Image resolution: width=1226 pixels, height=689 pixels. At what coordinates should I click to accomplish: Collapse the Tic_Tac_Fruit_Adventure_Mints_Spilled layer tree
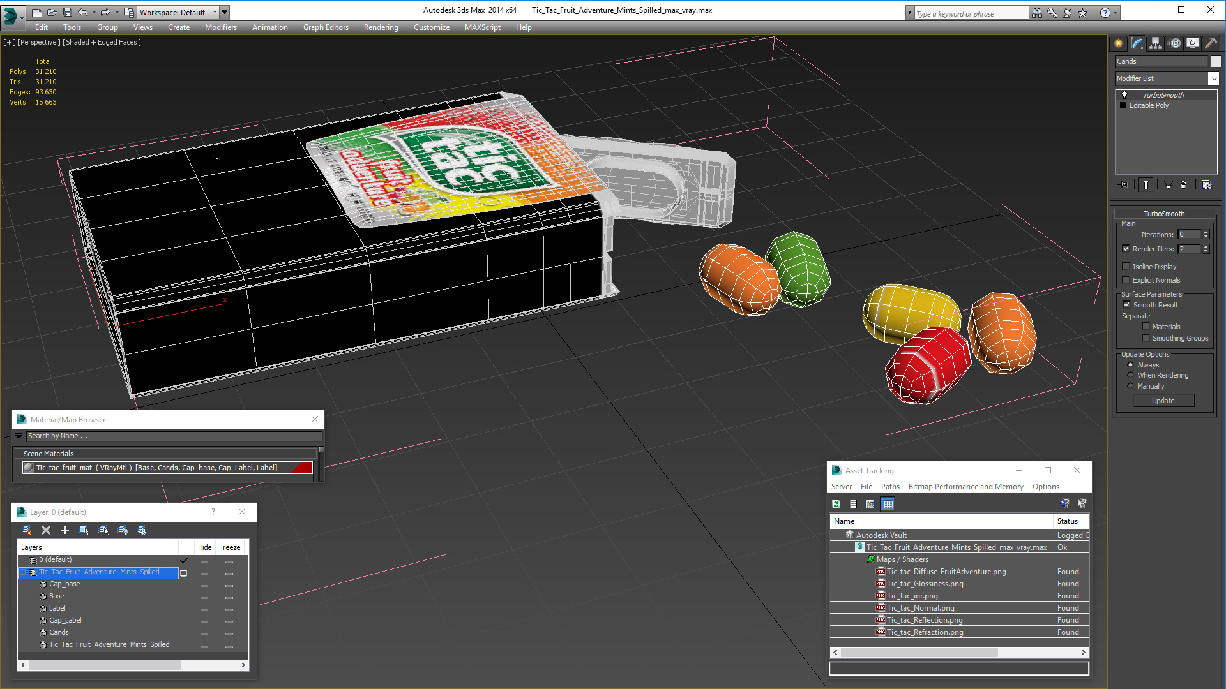[x=23, y=572]
